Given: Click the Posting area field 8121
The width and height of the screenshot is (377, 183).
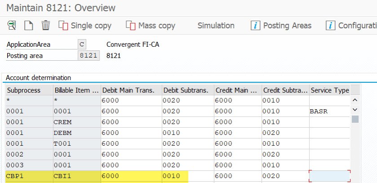Looking at the screenshot, I should [88, 56].
